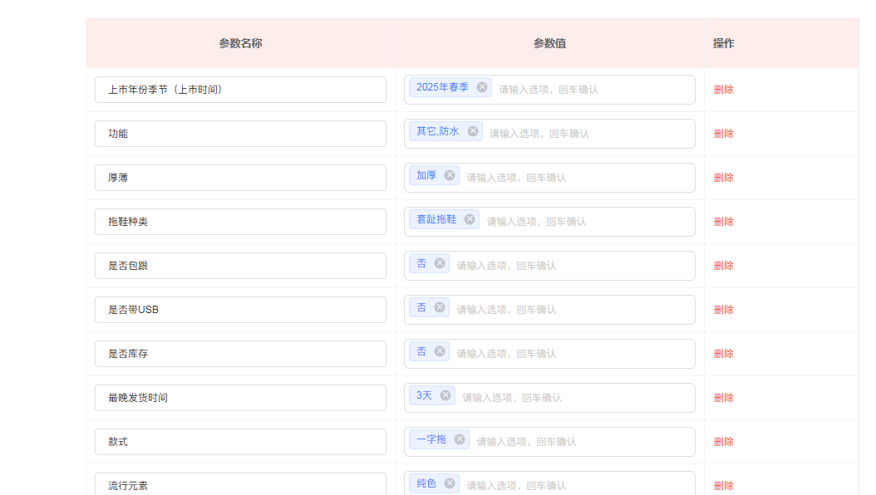Remove the 2025年春季 tag

(482, 87)
